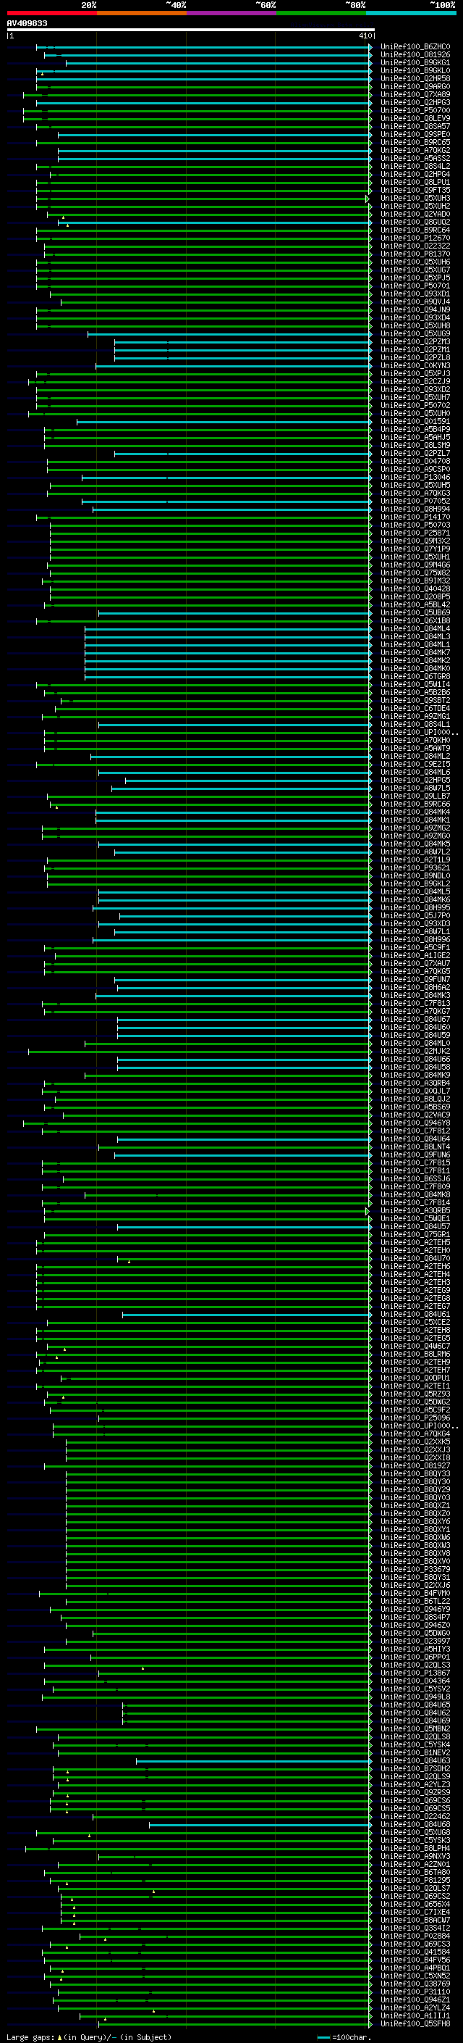Click the Large gaps legend text

(x=89, y=2037)
